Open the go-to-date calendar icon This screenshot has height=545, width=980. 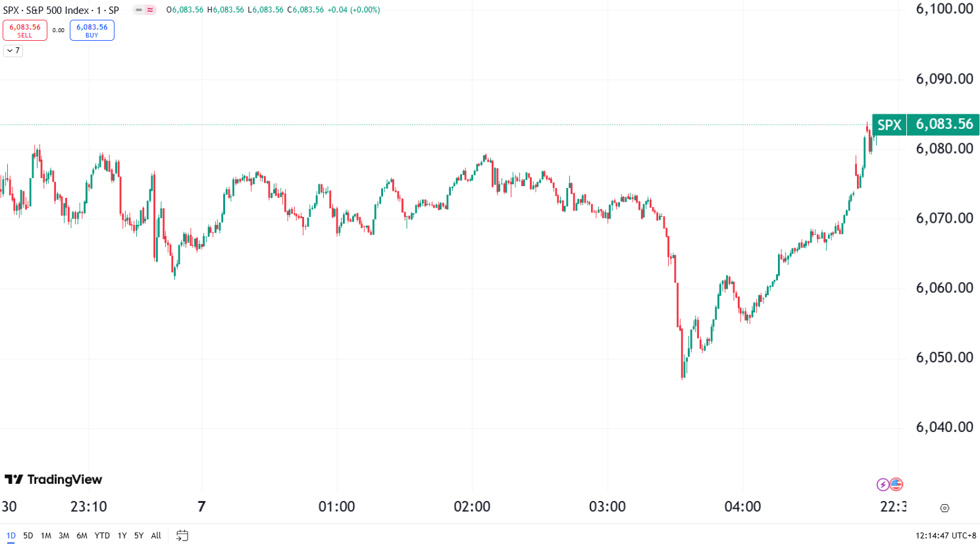(x=182, y=536)
